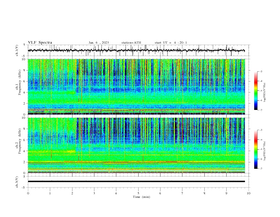Click the ch.2 spectrogram color bar

[x=256, y=149]
